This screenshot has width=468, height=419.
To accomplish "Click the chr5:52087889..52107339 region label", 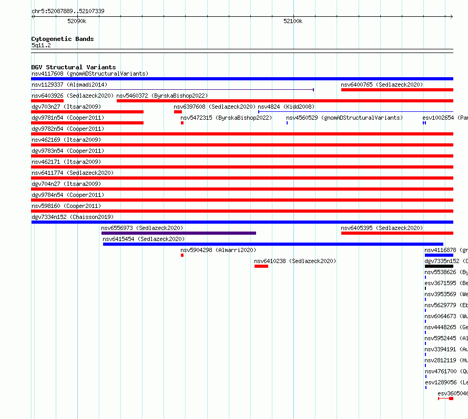I will pos(68,11).
